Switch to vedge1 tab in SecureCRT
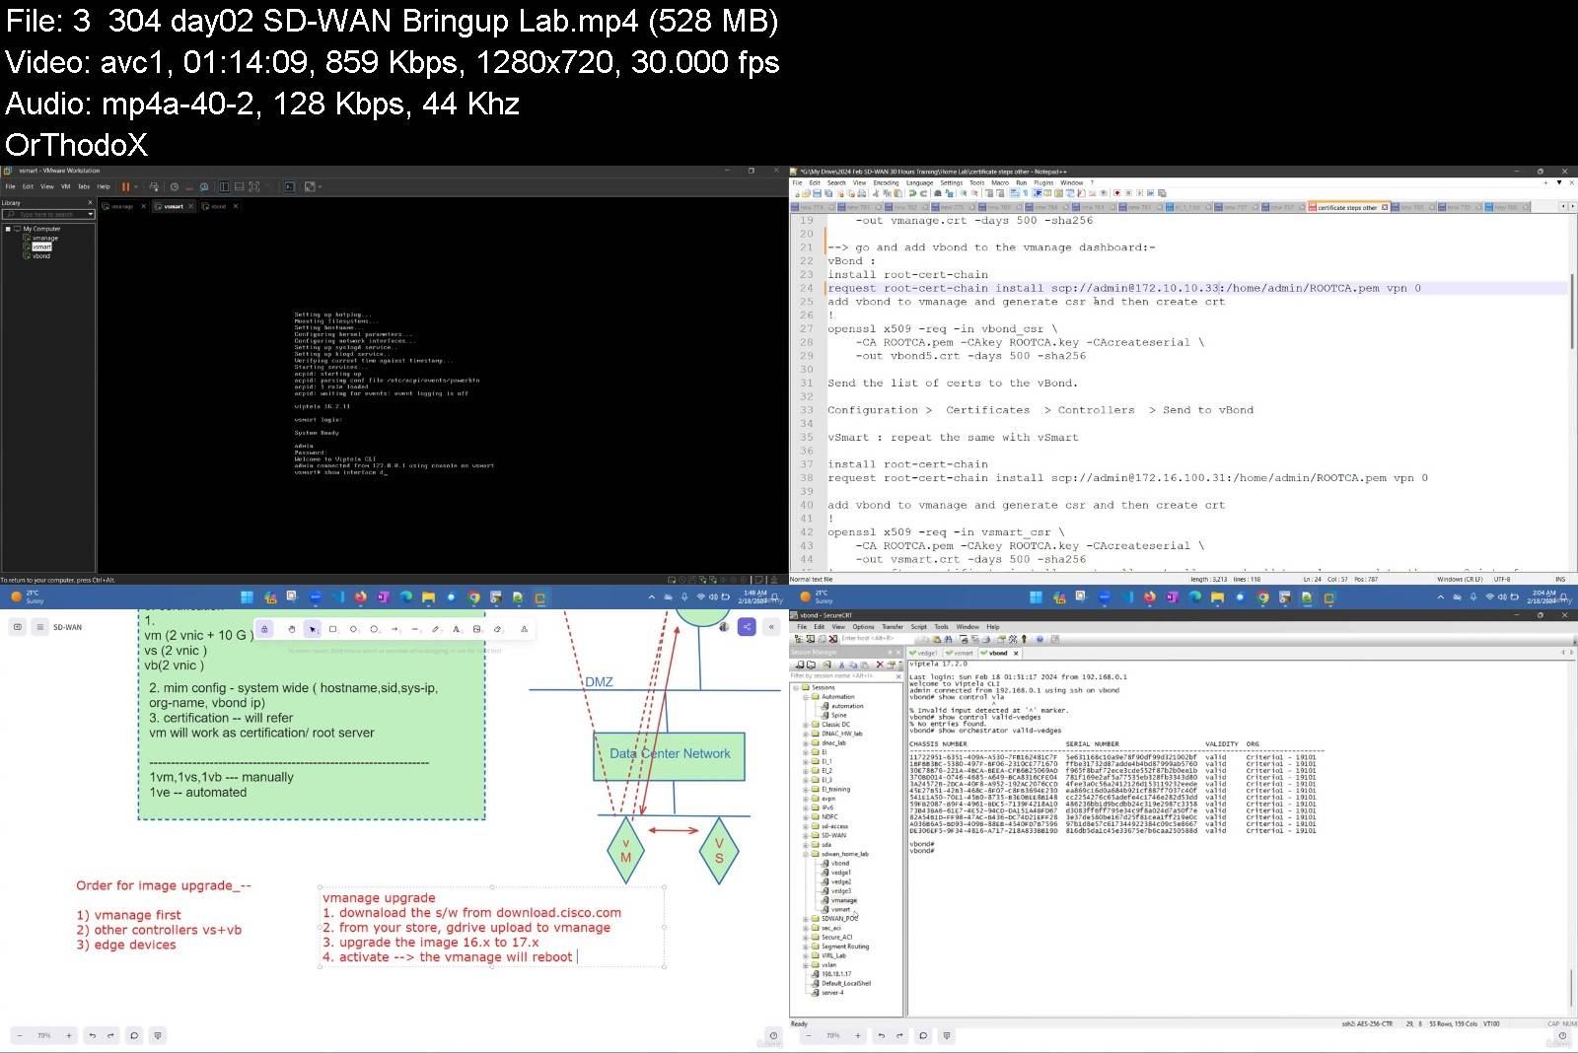 click(x=925, y=653)
